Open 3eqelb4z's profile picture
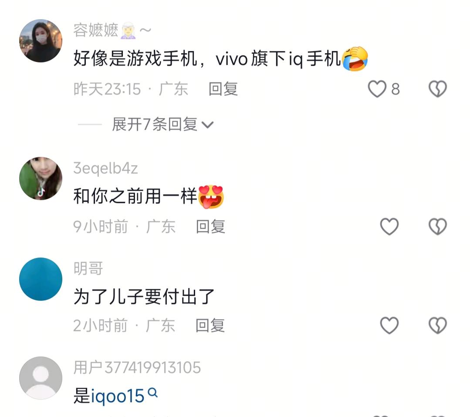The image size is (470, 417). click(41, 178)
